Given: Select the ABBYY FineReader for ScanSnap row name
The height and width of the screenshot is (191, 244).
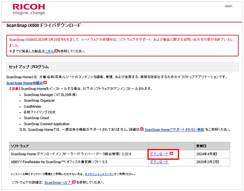Looking at the screenshot, I should pyautogui.click(x=59, y=162).
